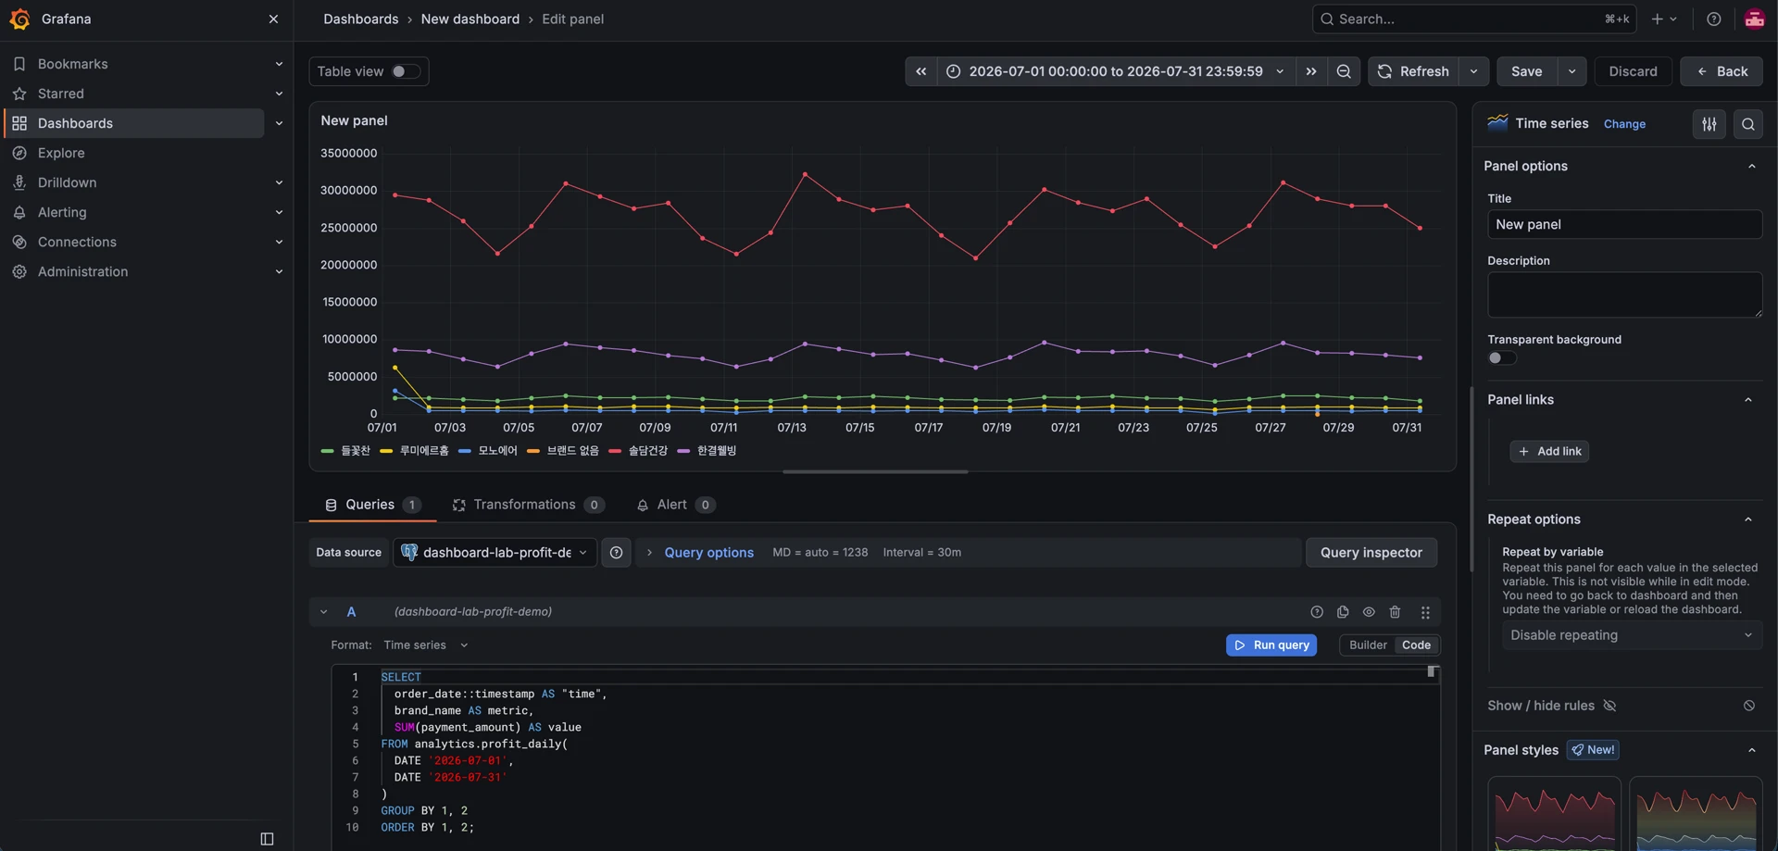
Task: Shift time range forwards
Action: (1311, 71)
